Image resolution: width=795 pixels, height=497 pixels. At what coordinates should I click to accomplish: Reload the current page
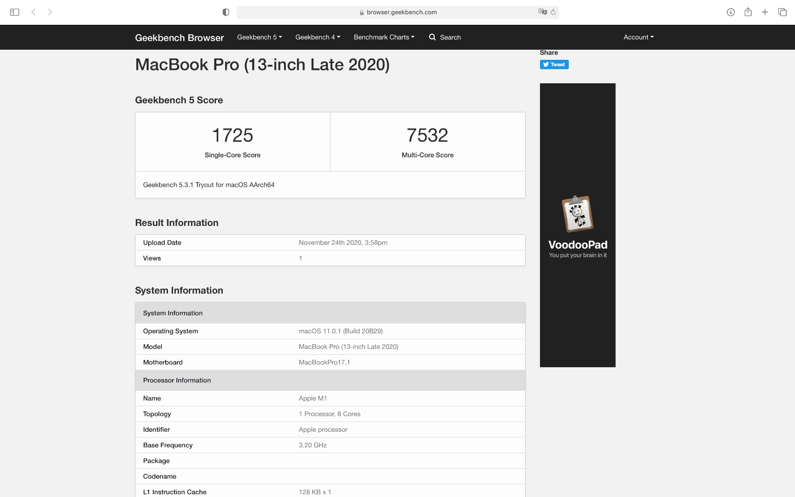pyautogui.click(x=553, y=12)
